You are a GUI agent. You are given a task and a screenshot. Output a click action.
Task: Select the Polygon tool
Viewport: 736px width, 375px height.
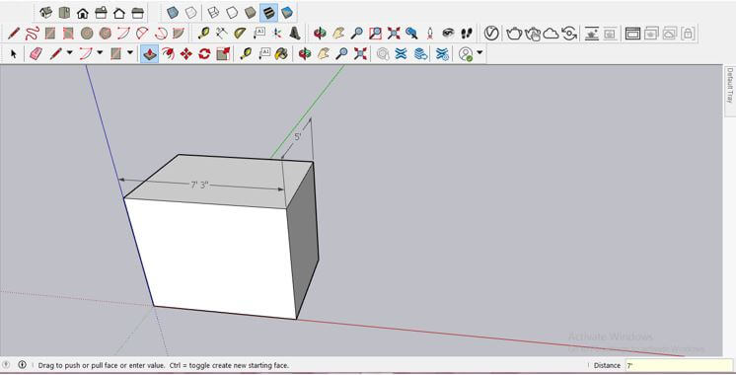(x=106, y=34)
